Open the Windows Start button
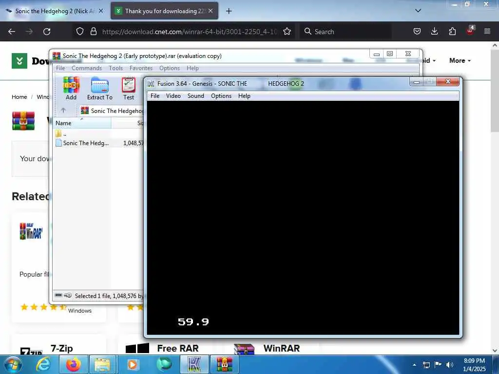The height and width of the screenshot is (374, 499). [x=13, y=364]
